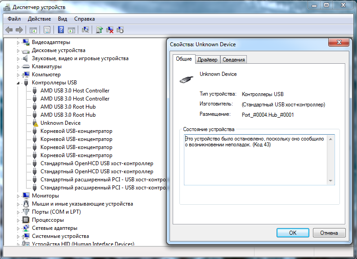Click the Состояние устройства group label
This screenshot has height=259, width=357.
(209, 129)
